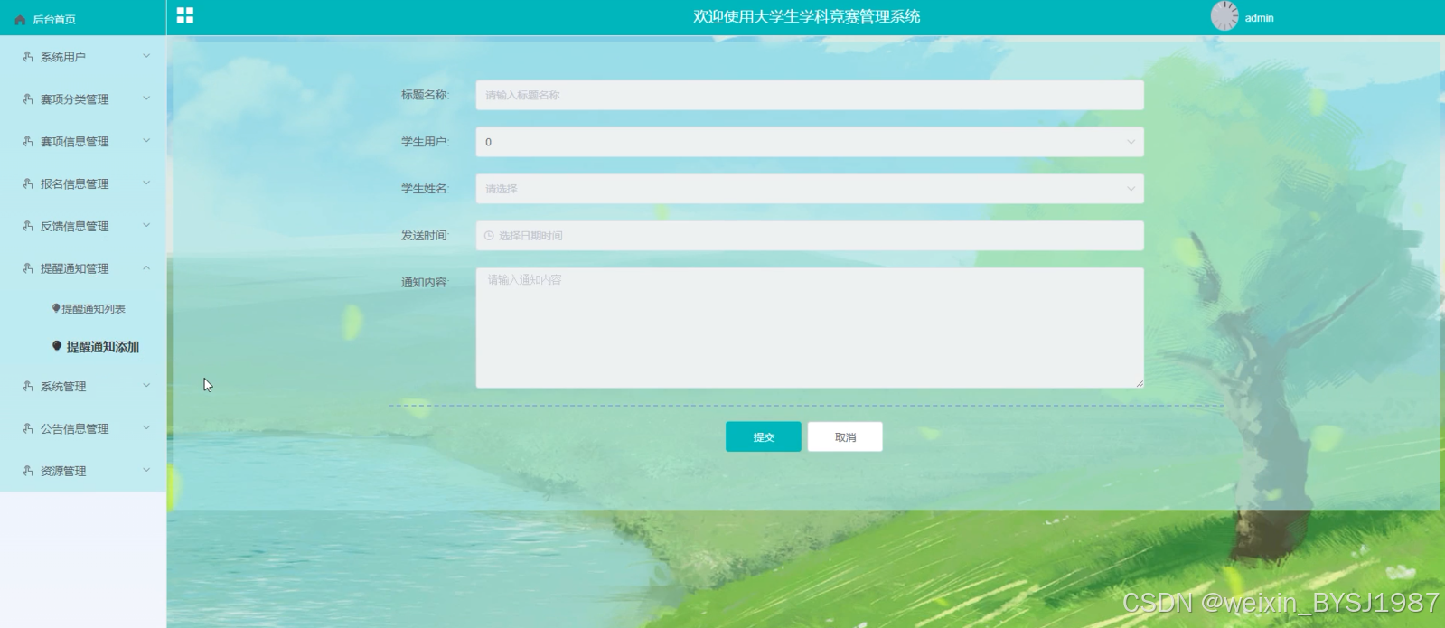Focus the 标题名称 input field
The width and height of the screenshot is (1445, 628).
click(x=810, y=95)
